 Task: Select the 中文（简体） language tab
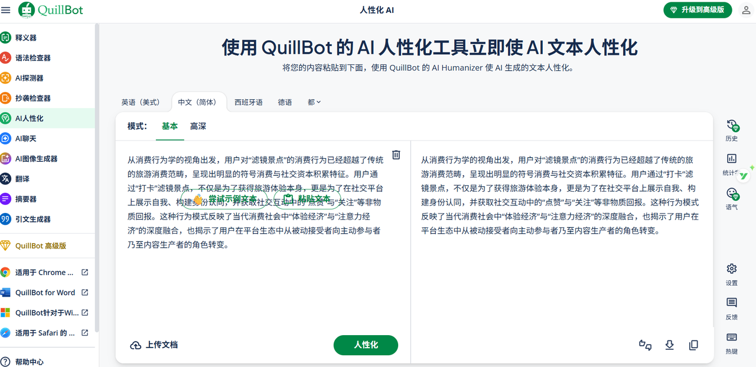(198, 102)
